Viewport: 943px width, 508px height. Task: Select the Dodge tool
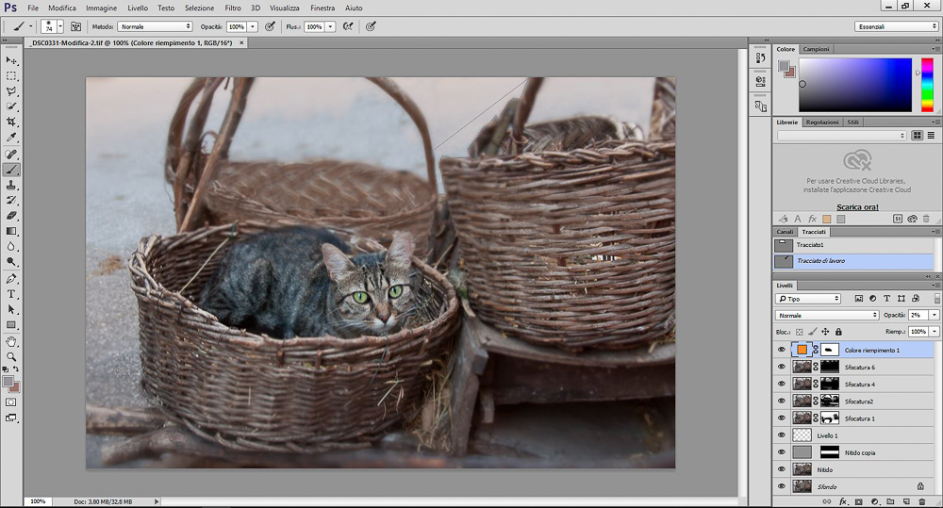(x=11, y=262)
